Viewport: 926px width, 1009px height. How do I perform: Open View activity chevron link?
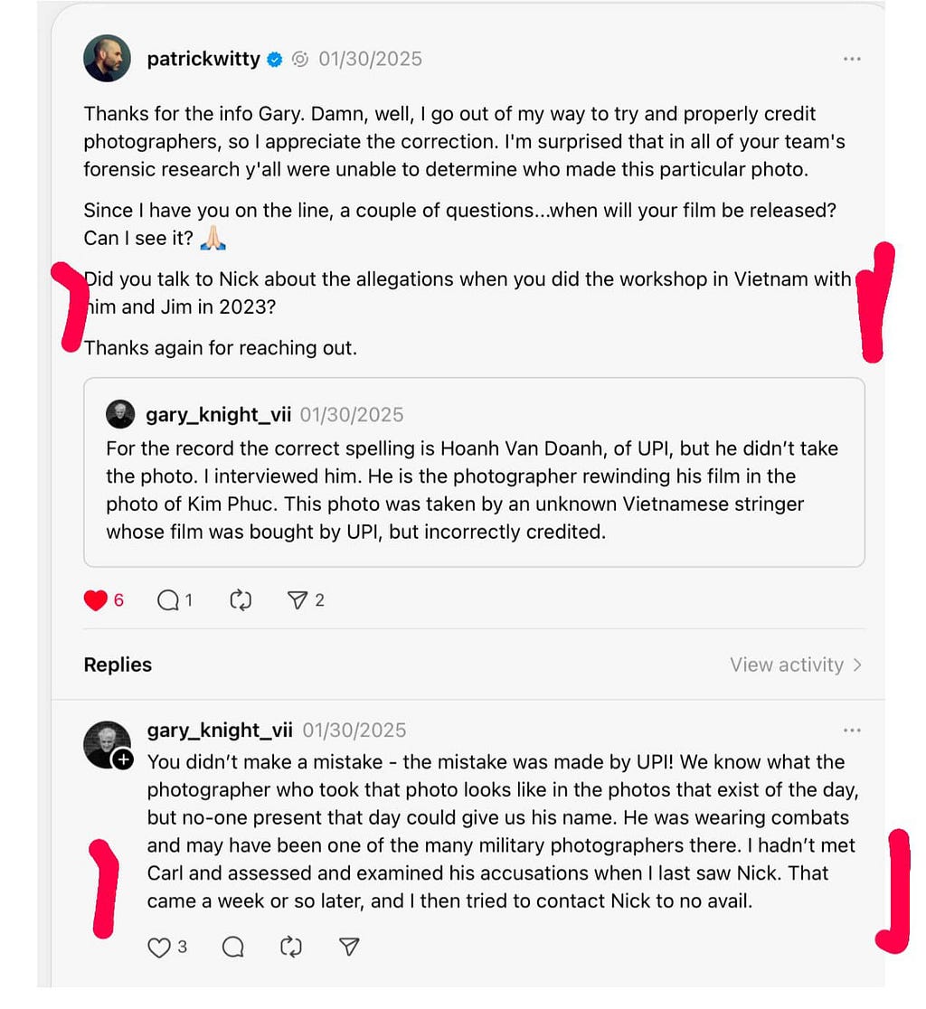(796, 665)
